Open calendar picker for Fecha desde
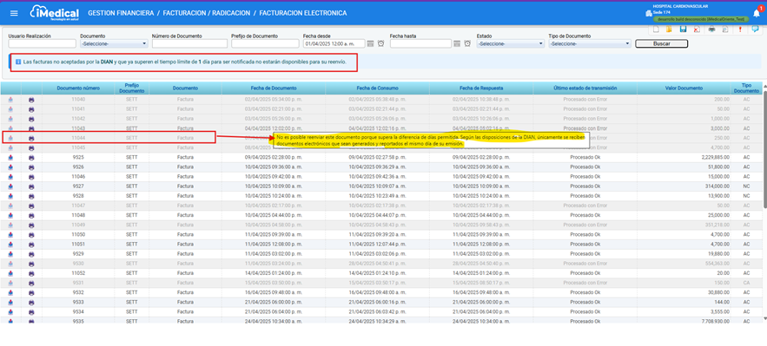767x346 pixels. point(370,44)
